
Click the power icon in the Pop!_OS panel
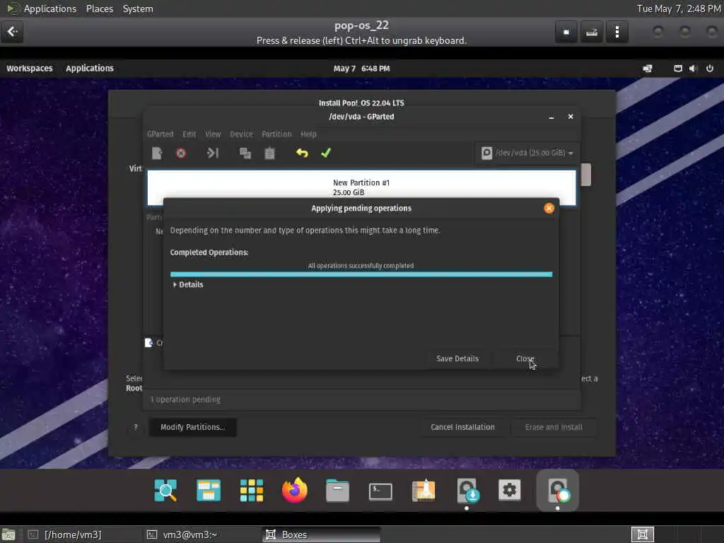pyautogui.click(x=710, y=69)
